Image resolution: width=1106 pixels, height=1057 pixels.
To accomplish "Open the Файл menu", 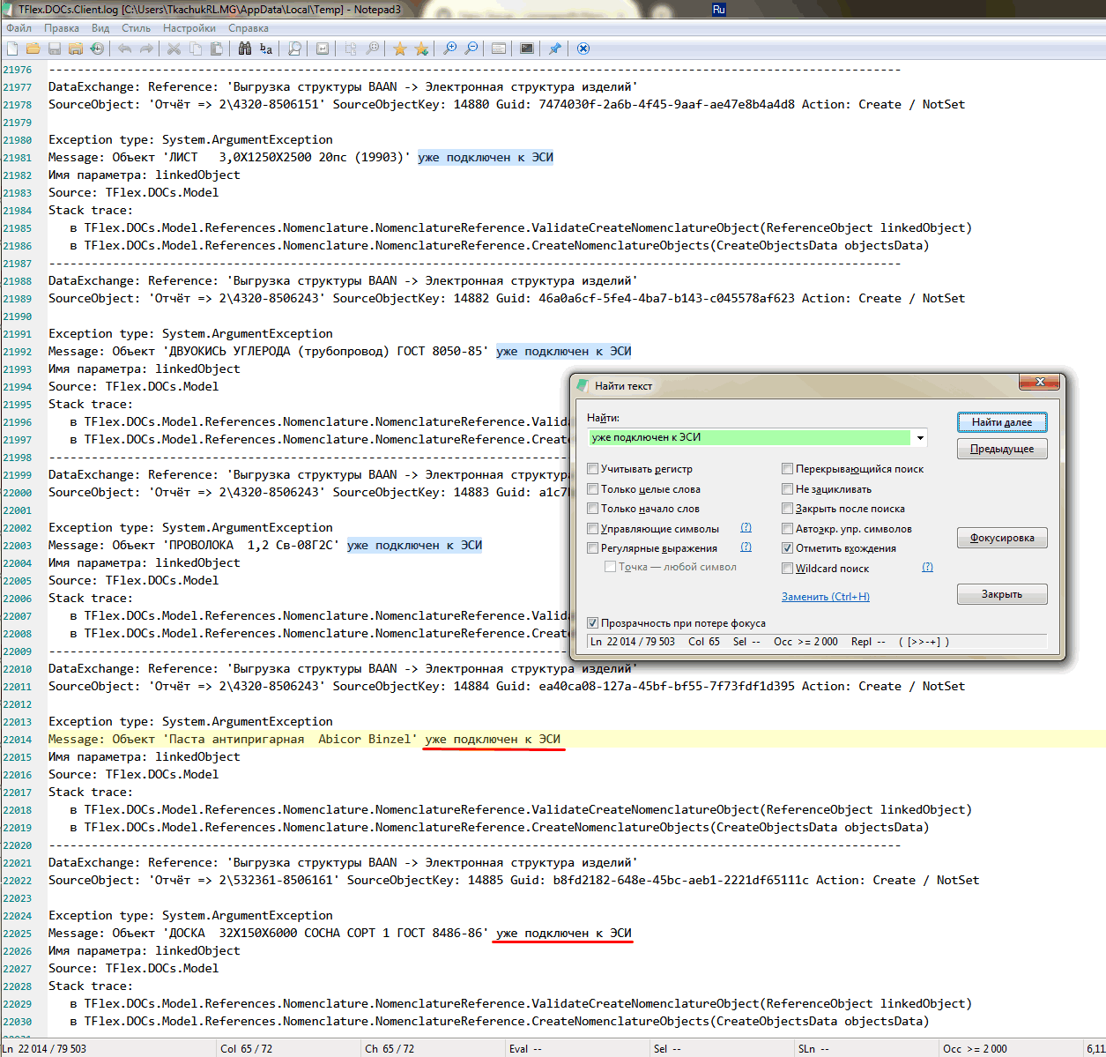I will tap(19, 28).
